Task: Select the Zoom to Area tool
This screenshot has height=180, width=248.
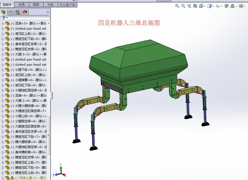Action: pos(183,6)
